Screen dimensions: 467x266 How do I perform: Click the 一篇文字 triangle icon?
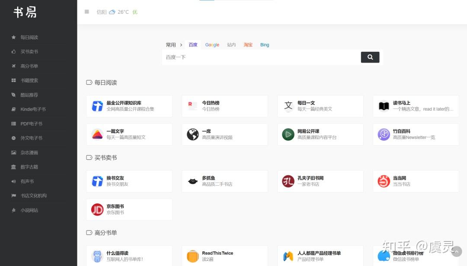click(97, 134)
